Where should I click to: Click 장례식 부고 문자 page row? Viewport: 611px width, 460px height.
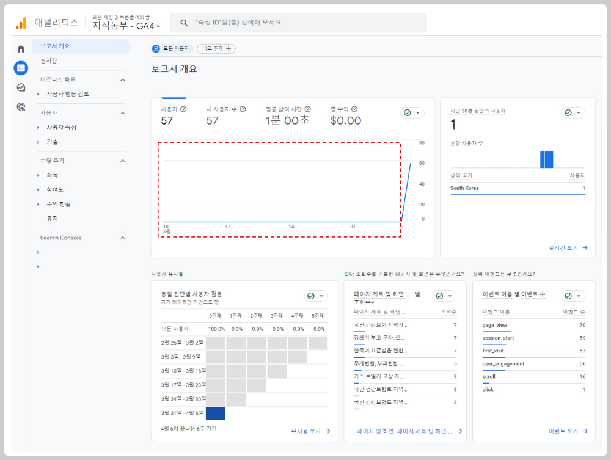coord(405,338)
